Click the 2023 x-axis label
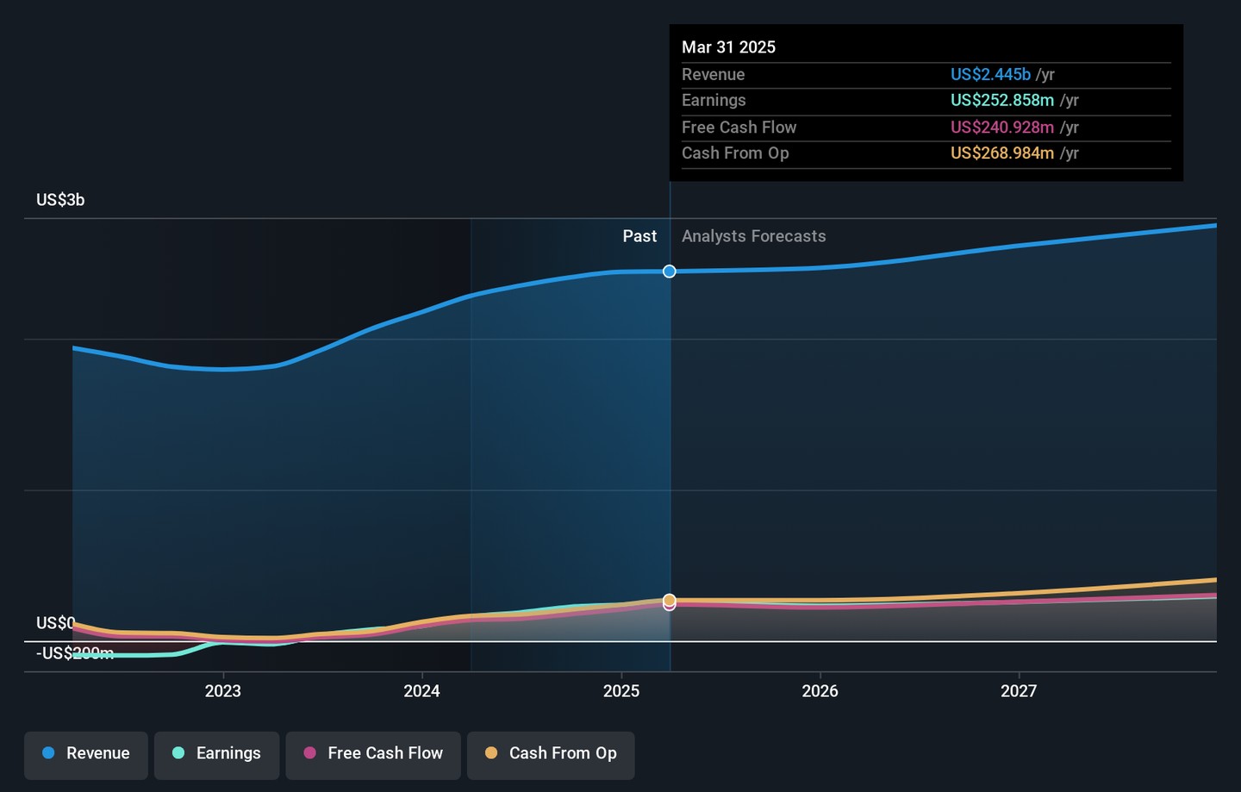 (223, 691)
